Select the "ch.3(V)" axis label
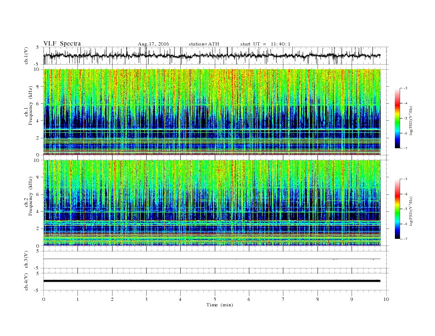Screen dimensions: 435x336 pos(26,260)
